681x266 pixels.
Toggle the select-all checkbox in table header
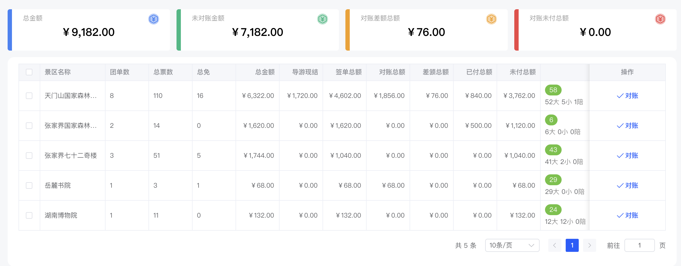pos(29,72)
